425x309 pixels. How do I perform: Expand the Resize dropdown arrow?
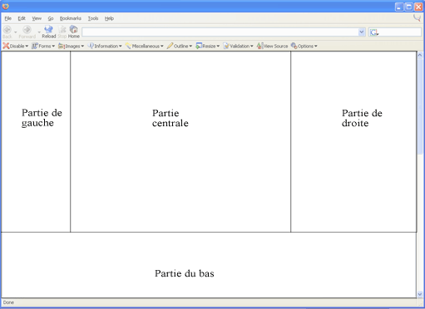pos(218,47)
